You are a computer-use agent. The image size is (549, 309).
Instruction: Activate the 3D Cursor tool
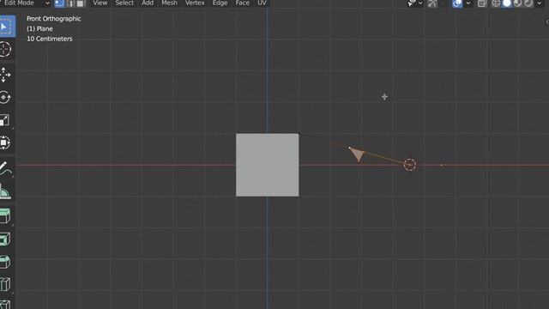(5, 50)
